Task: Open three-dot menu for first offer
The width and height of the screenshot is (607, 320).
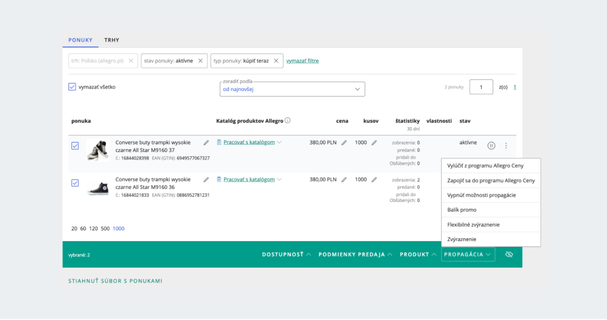Action: tap(506, 146)
